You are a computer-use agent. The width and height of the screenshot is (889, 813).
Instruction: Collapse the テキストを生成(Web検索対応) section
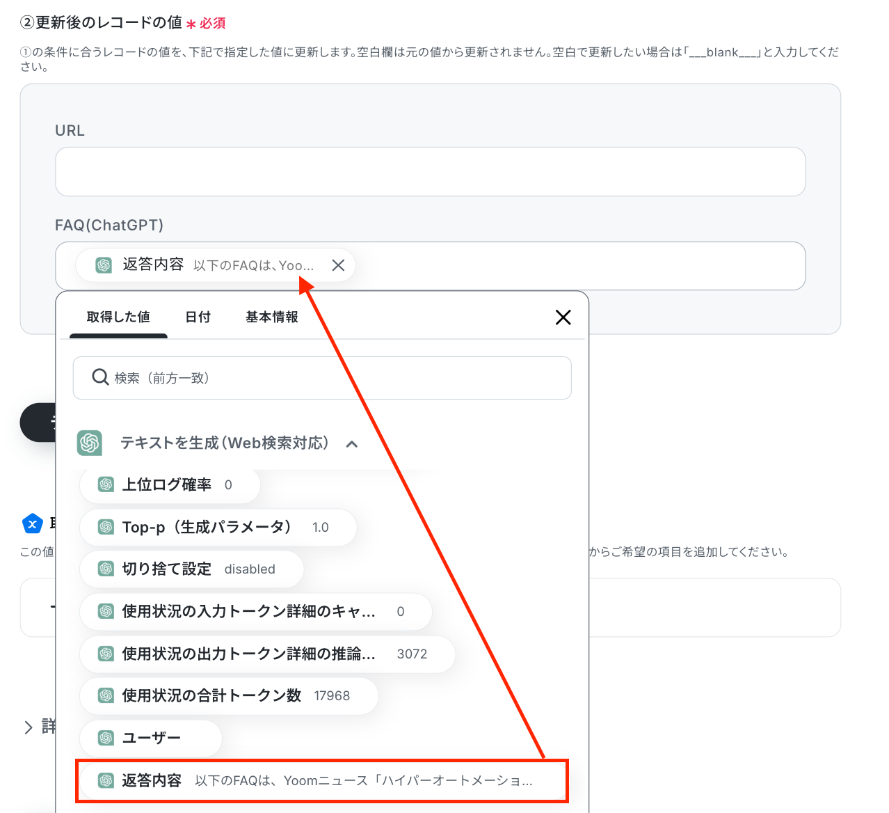coord(352,444)
